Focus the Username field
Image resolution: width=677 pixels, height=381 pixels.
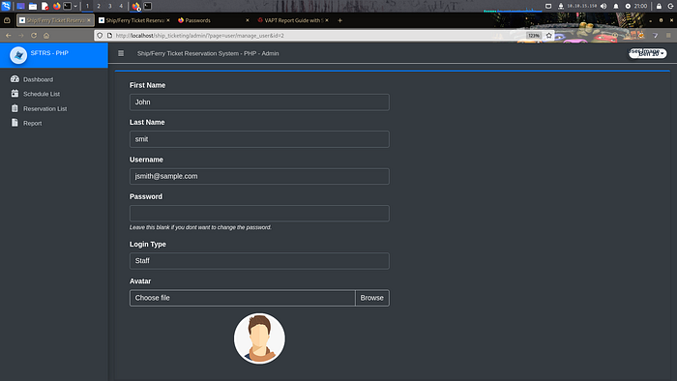click(x=259, y=176)
